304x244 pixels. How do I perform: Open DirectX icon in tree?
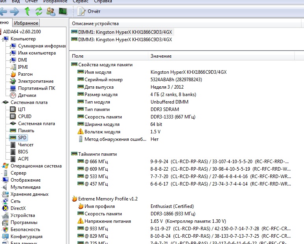coord(6,208)
